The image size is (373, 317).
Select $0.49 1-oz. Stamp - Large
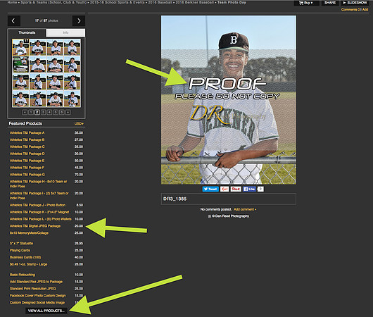point(29,264)
